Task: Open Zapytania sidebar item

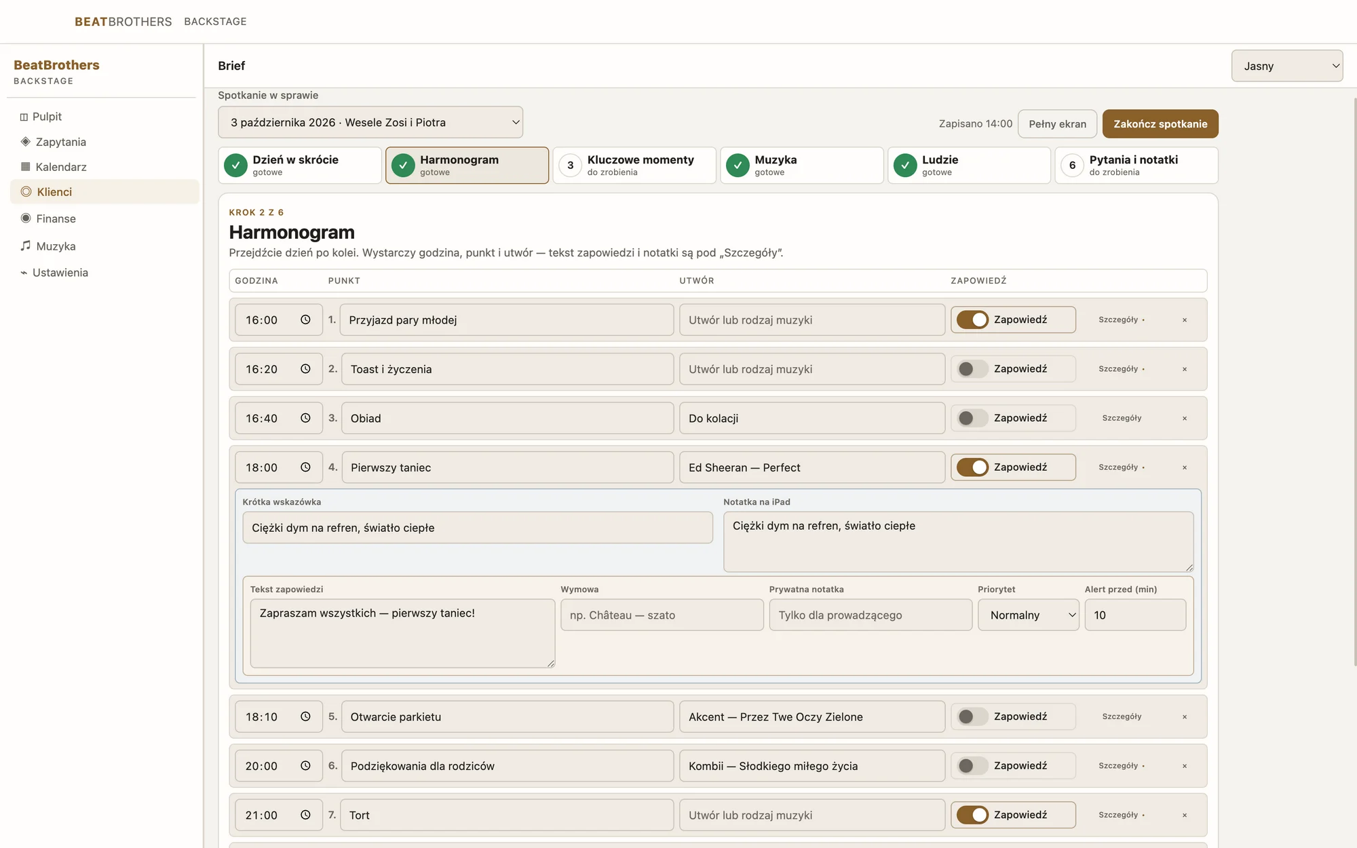Action: coord(104,142)
